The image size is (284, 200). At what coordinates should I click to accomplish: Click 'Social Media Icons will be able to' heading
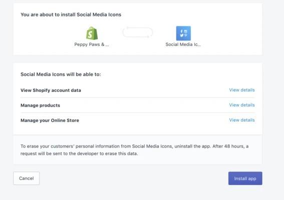(61, 74)
